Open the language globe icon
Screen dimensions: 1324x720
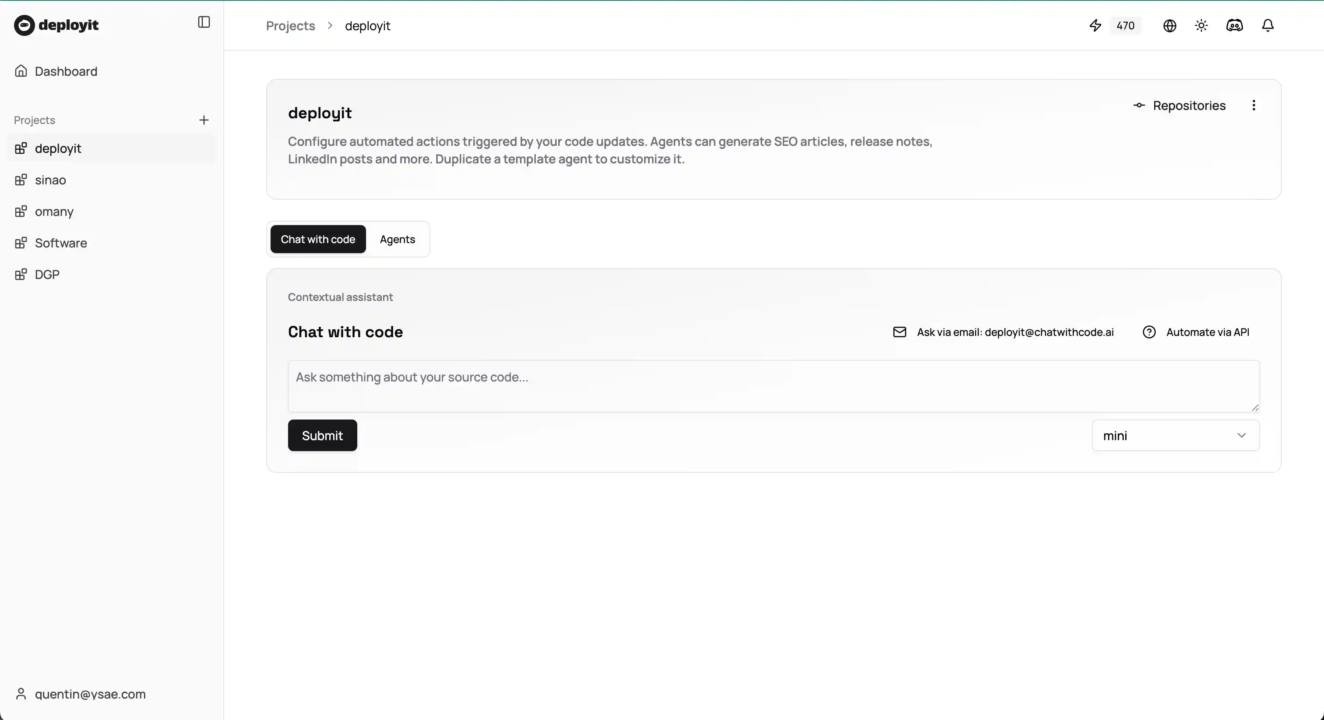[1169, 25]
